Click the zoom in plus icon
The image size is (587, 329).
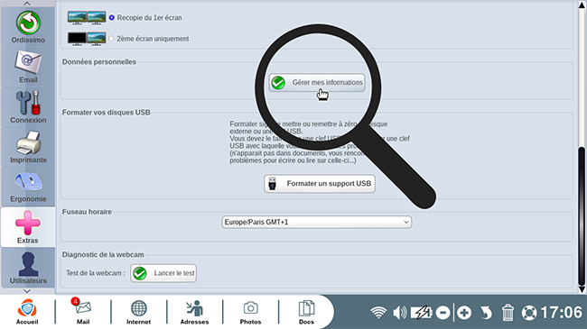pos(464,313)
